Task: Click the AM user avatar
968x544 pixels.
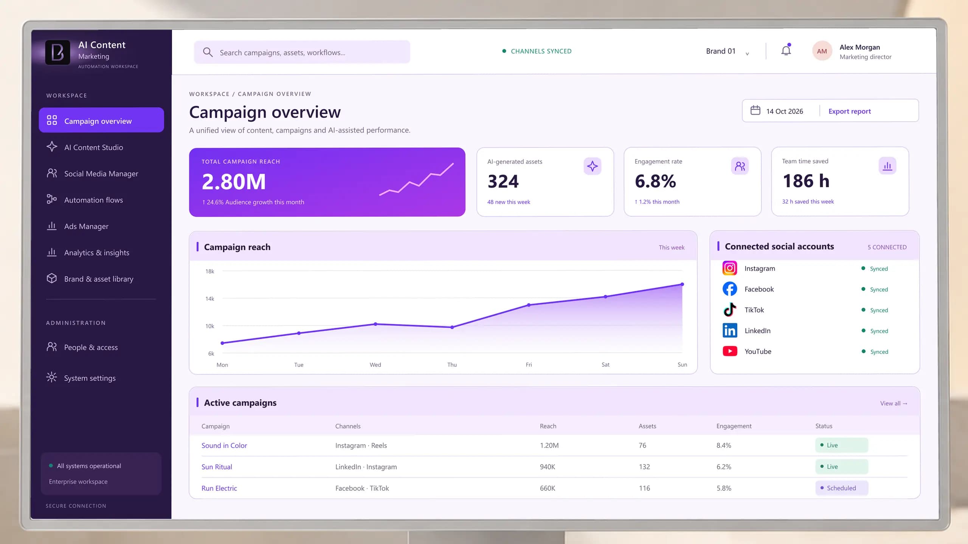Action: pos(822,51)
